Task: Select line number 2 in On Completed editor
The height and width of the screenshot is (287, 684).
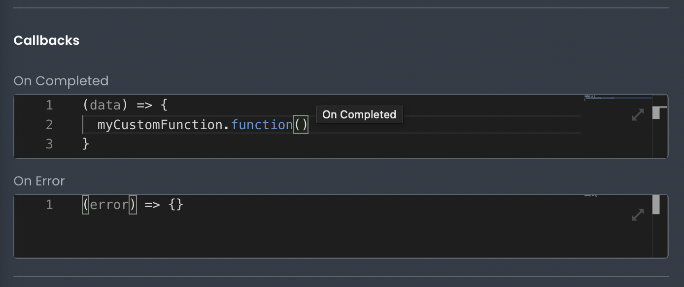Action: click(x=49, y=125)
